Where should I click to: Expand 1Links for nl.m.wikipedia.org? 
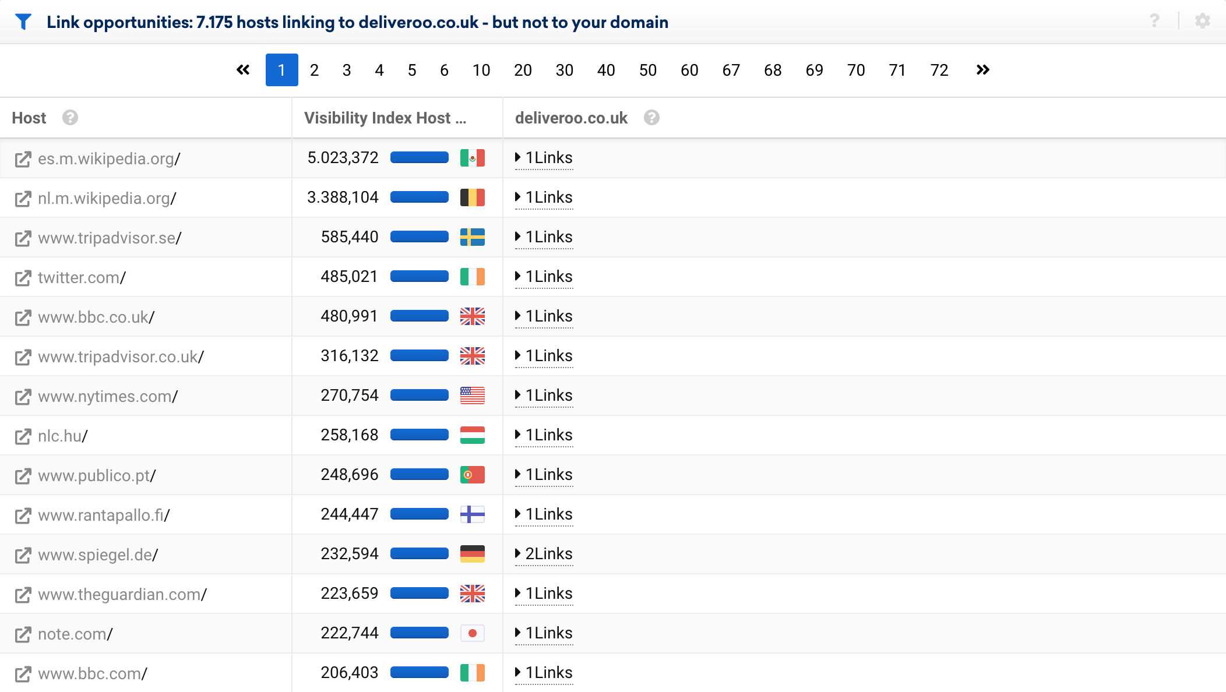coord(544,197)
